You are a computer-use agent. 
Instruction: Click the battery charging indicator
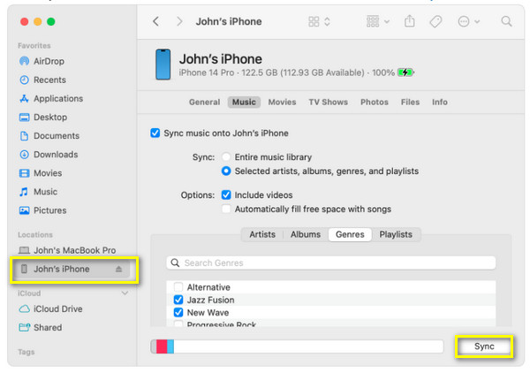coord(405,72)
